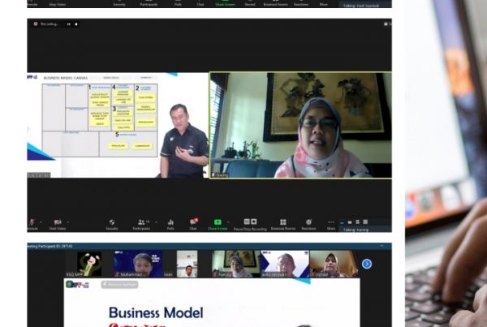Screen dimensions: 487x327
Task: Open the Security shield icon
Action: pos(112,222)
